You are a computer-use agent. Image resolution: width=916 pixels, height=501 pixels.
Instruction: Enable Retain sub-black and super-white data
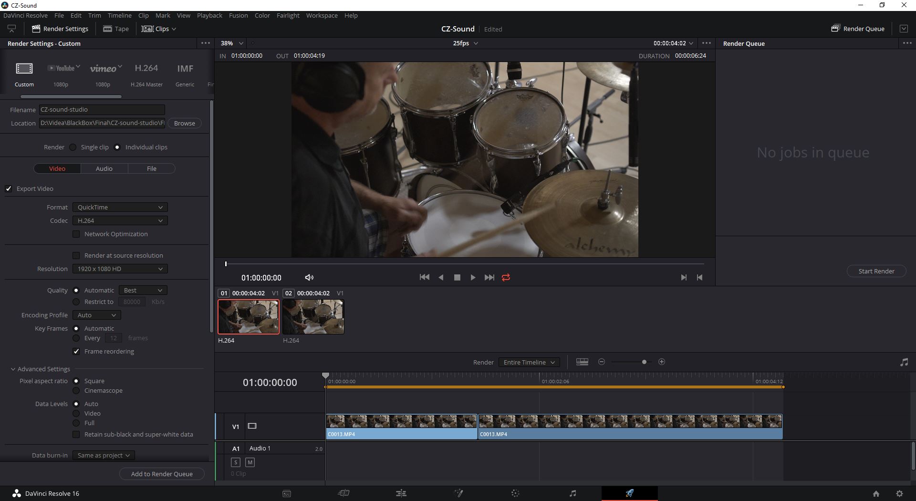point(76,434)
